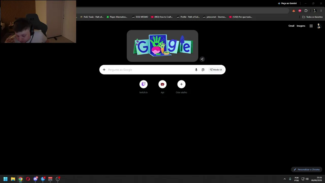Open the (963) How to Craft bookmark
The image size is (325, 183).
point(162,17)
